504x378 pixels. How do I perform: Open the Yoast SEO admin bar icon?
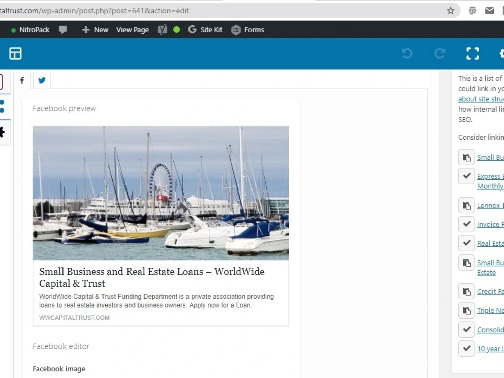tap(163, 30)
